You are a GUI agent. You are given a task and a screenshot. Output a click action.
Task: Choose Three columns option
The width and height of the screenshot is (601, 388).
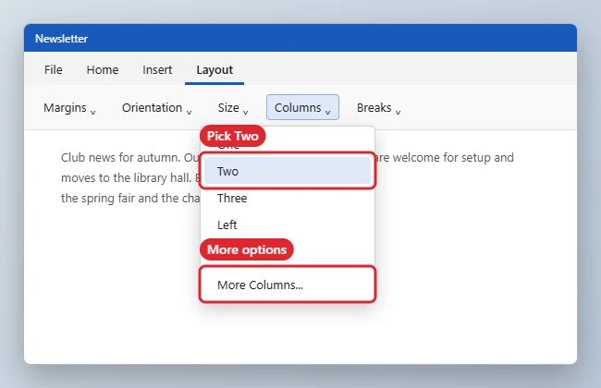[x=288, y=198]
